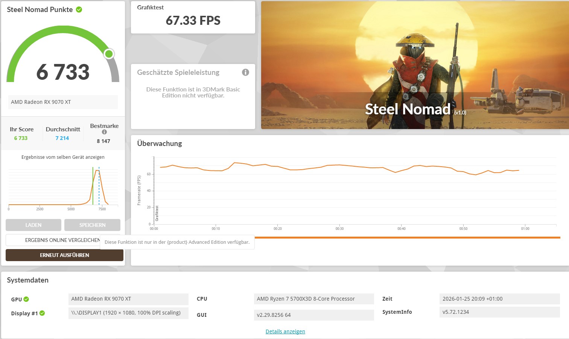This screenshot has width=569, height=339.
Task: Click the green verified checkmark beside Steel Nomad Punkte
Action: point(78,9)
